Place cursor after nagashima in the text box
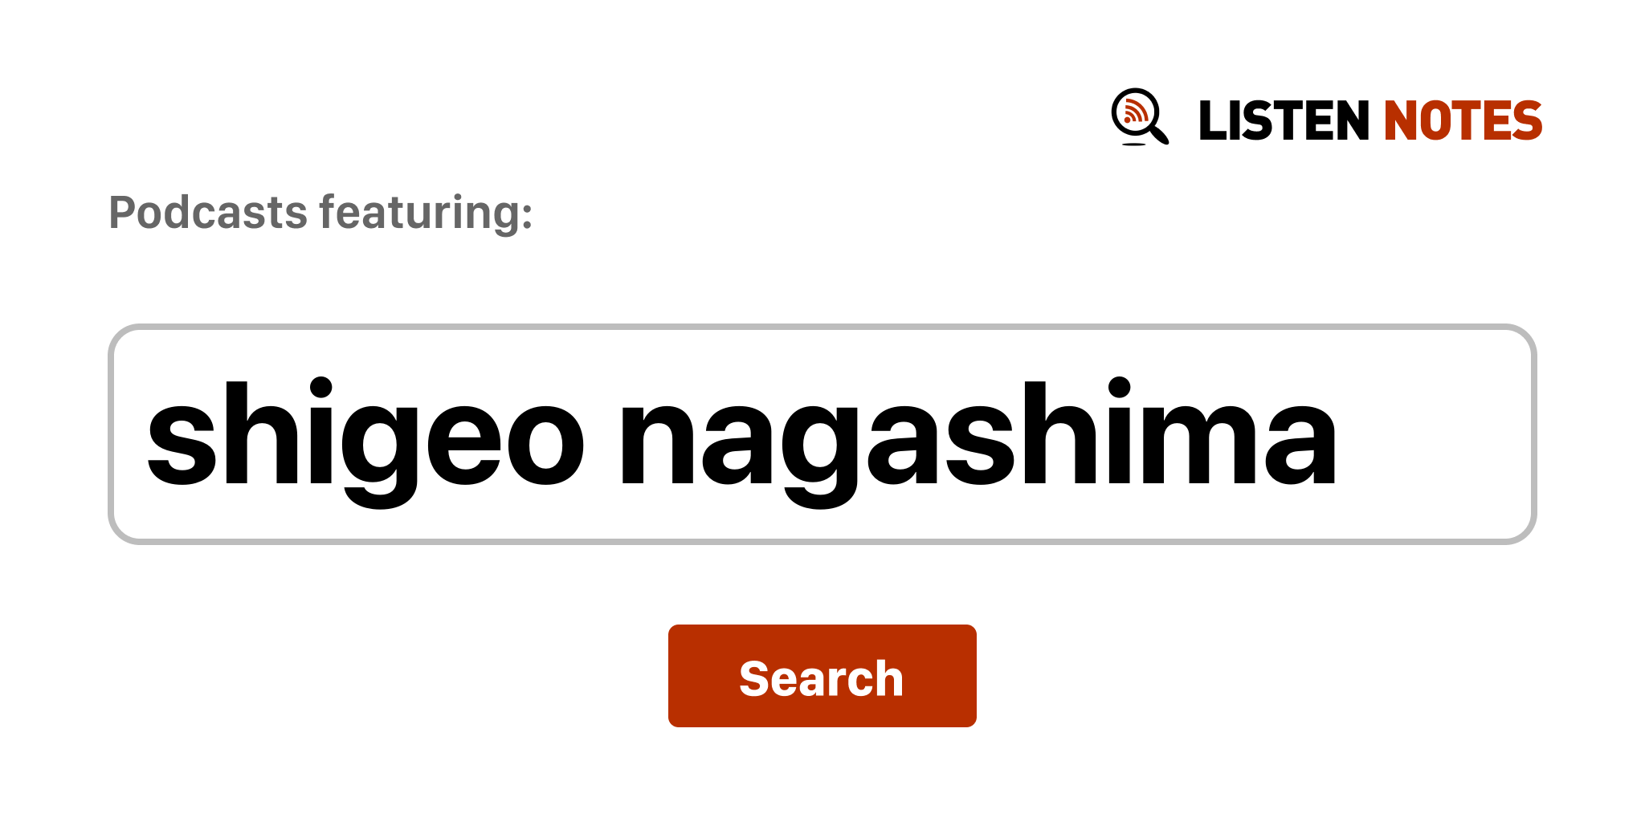 pos(1341,434)
